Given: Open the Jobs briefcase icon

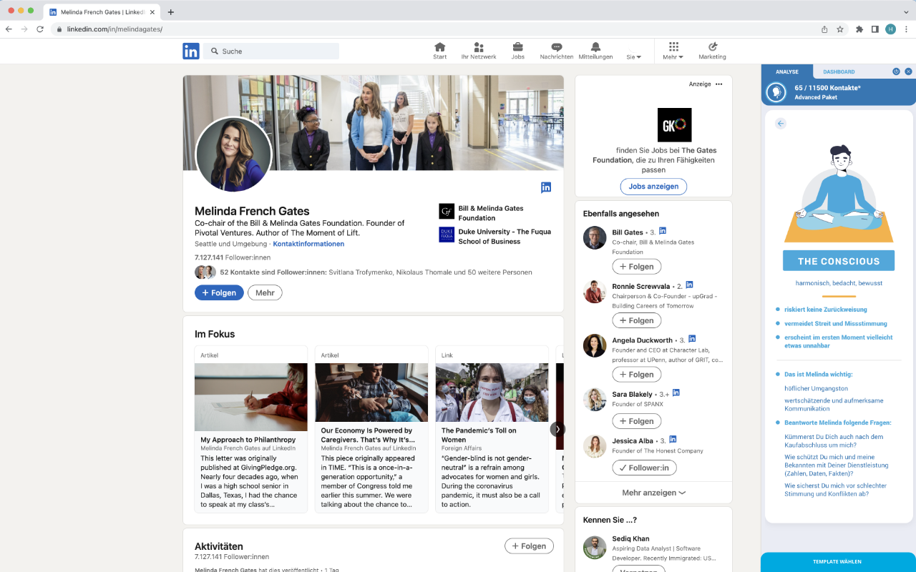Looking at the screenshot, I should [517, 47].
